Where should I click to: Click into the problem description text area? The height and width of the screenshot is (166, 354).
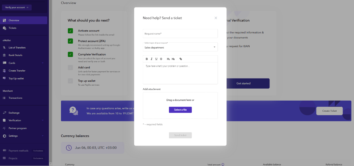(x=180, y=73)
